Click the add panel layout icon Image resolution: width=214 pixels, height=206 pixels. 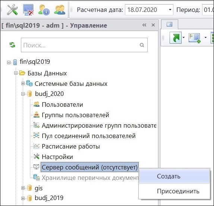tap(195, 38)
